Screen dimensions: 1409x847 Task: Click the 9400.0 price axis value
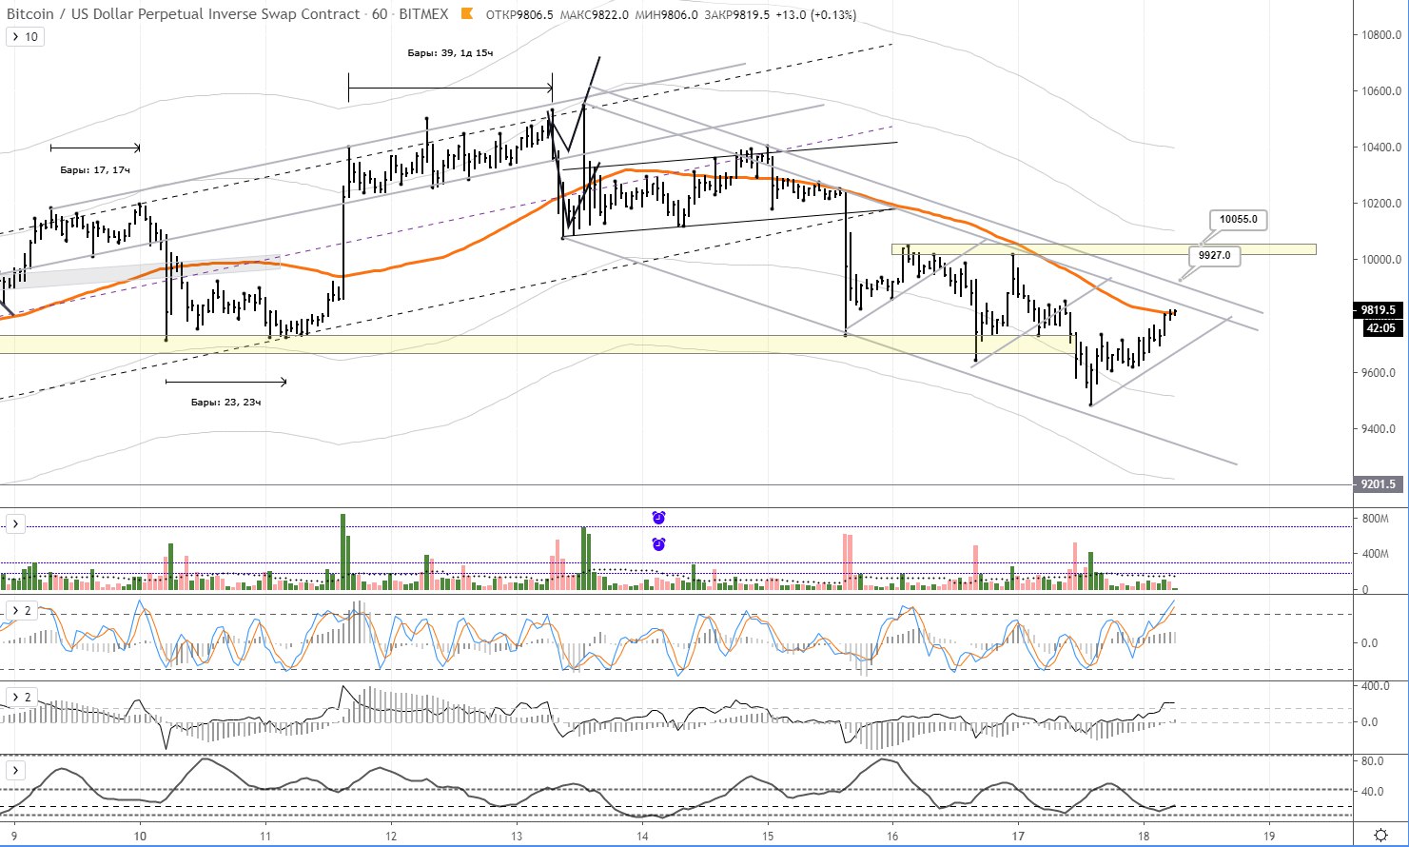(x=1380, y=429)
